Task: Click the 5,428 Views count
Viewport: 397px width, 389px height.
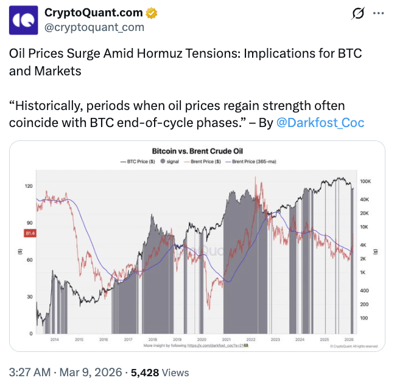Action: (x=160, y=373)
